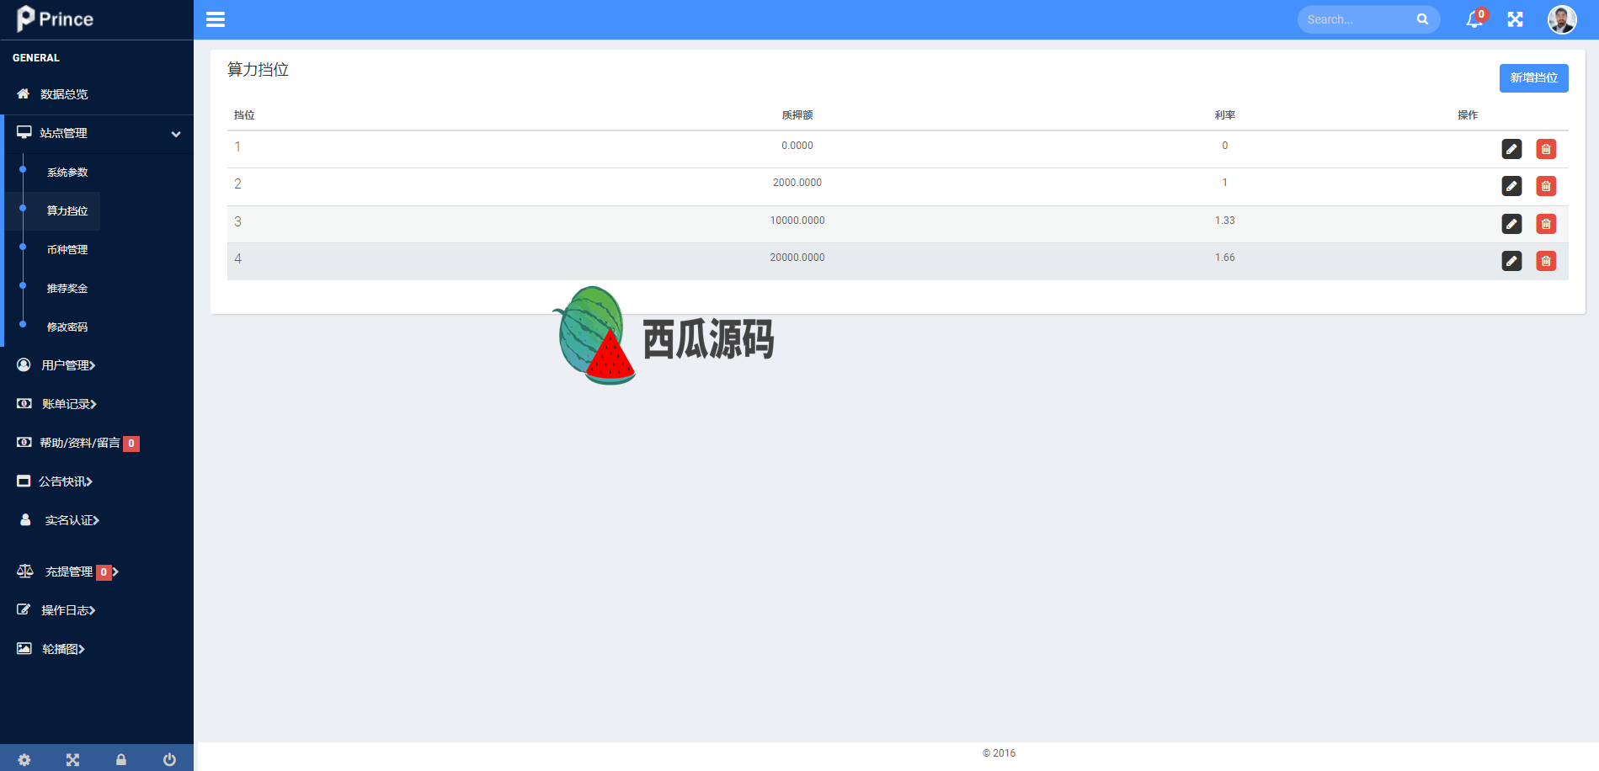Click the Prince logo
1599x771 pixels.
tap(55, 19)
